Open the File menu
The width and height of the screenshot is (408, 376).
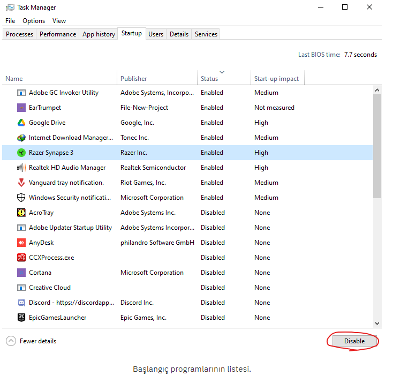[10, 21]
